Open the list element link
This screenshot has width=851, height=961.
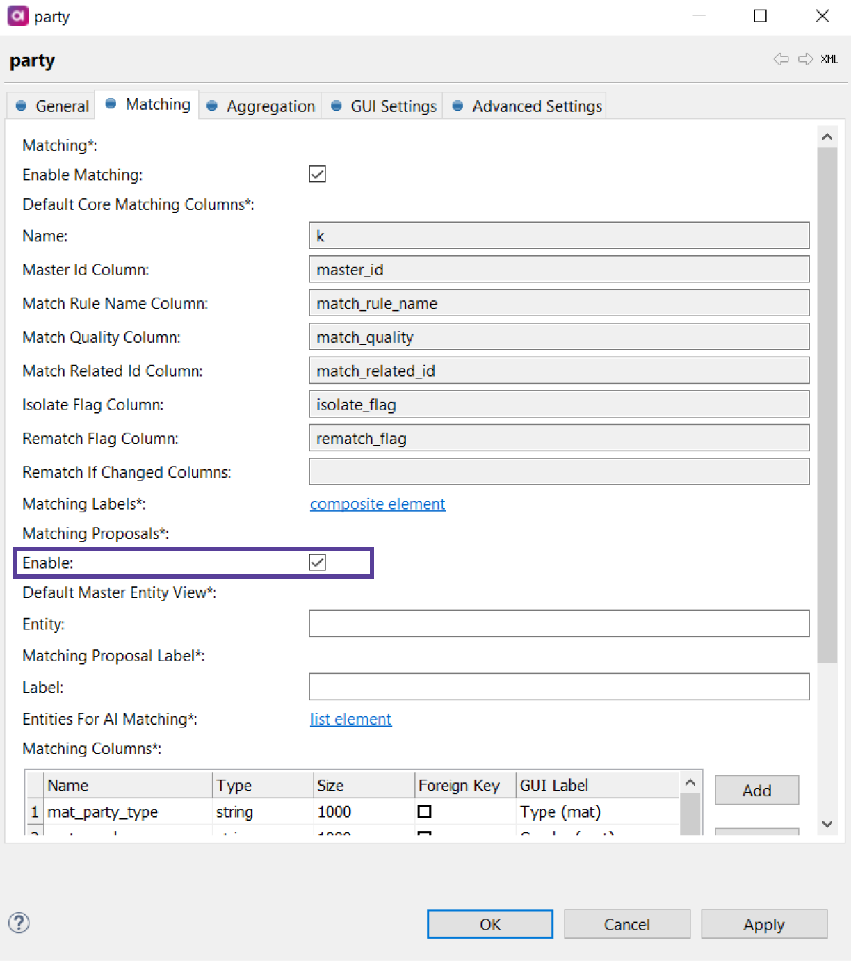tap(350, 719)
